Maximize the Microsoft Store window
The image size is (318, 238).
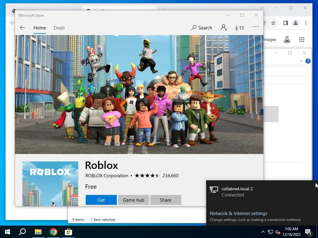point(242,15)
